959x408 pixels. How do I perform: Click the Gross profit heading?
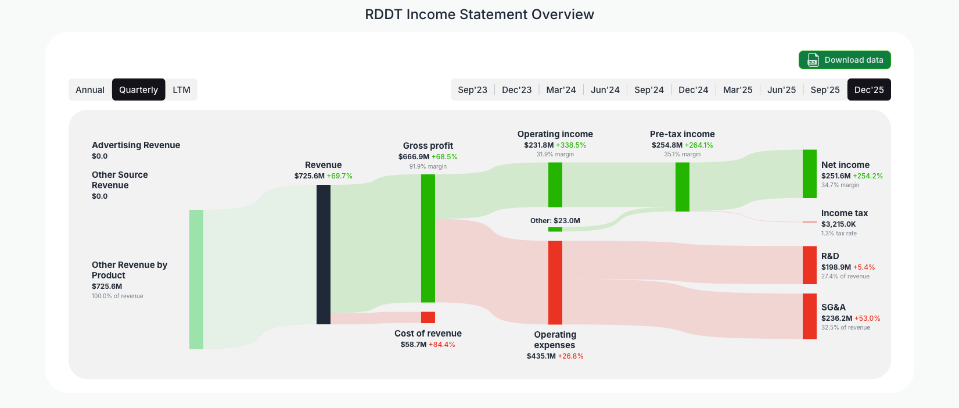point(428,146)
